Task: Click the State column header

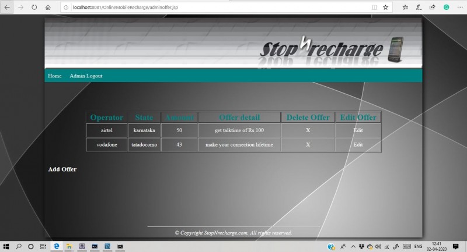Action: [x=144, y=117]
